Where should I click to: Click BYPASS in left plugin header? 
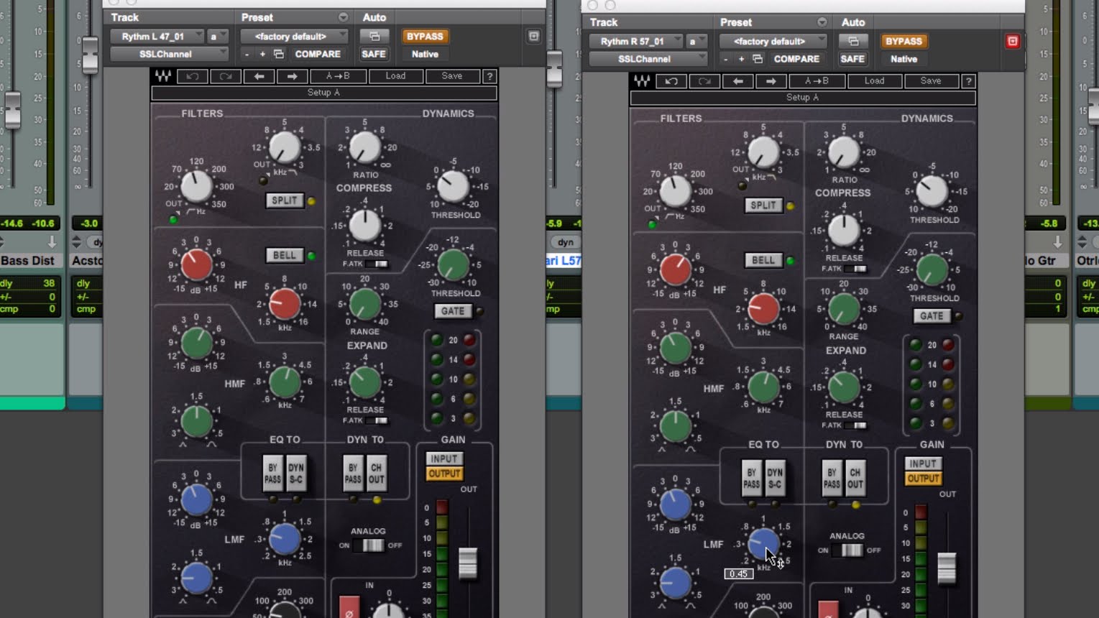coord(425,36)
